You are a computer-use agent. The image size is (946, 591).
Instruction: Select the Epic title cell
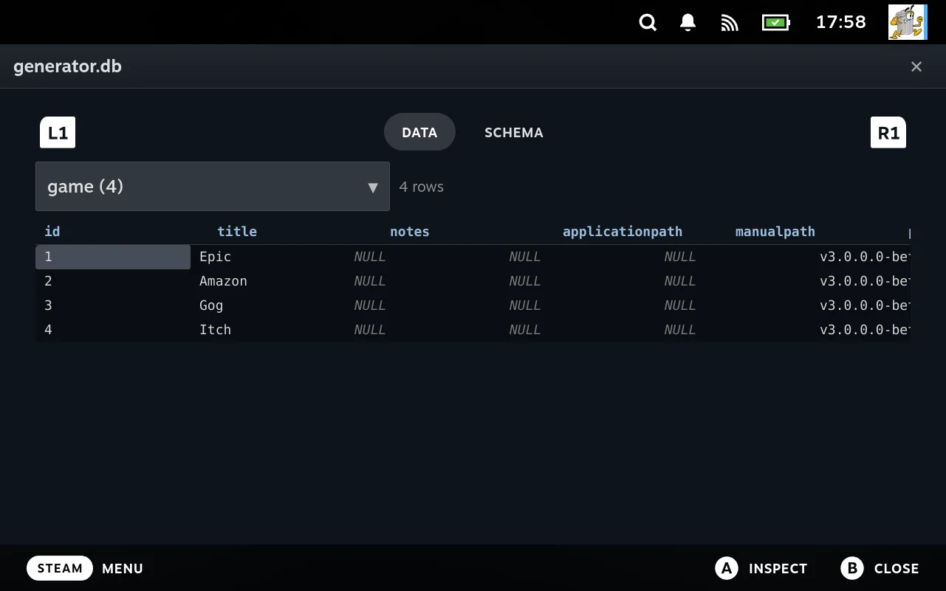[268, 257]
